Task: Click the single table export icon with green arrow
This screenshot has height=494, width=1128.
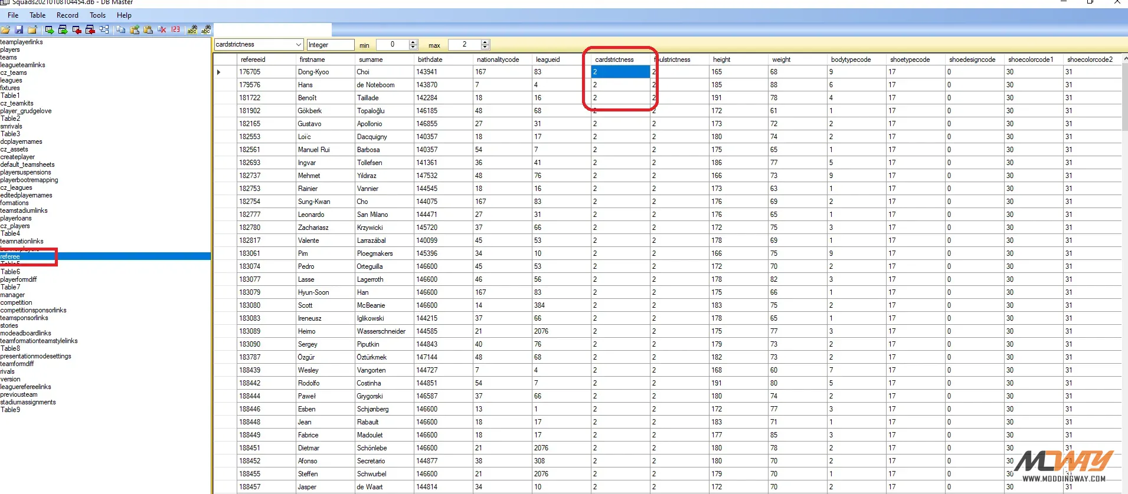Action: (x=49, y=29)
